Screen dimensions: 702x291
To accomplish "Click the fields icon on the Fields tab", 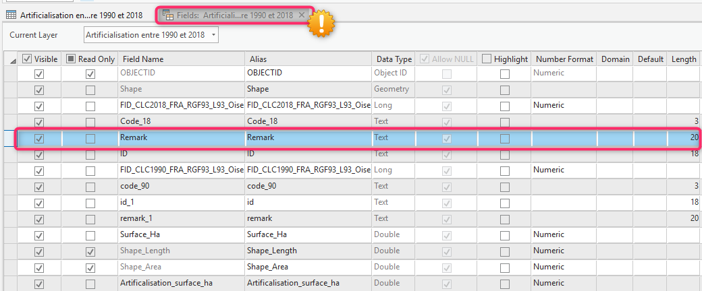I will click(168, 15).
